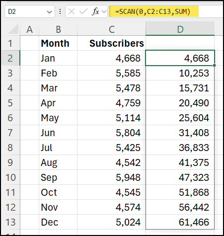Click the cell with 4,574
This screenshot has width=224, height=236.
tap(111, 207)
